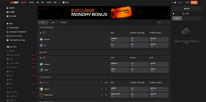Click the login link in the header
The height and width of the screenshot is (102, 206).
(x=187, y=2)
